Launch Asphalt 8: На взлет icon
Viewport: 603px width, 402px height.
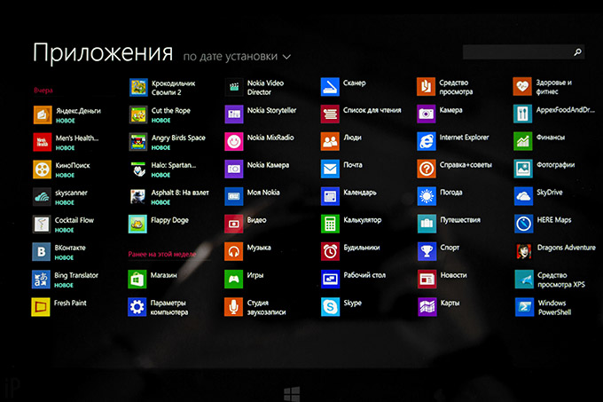pos(137,197)
